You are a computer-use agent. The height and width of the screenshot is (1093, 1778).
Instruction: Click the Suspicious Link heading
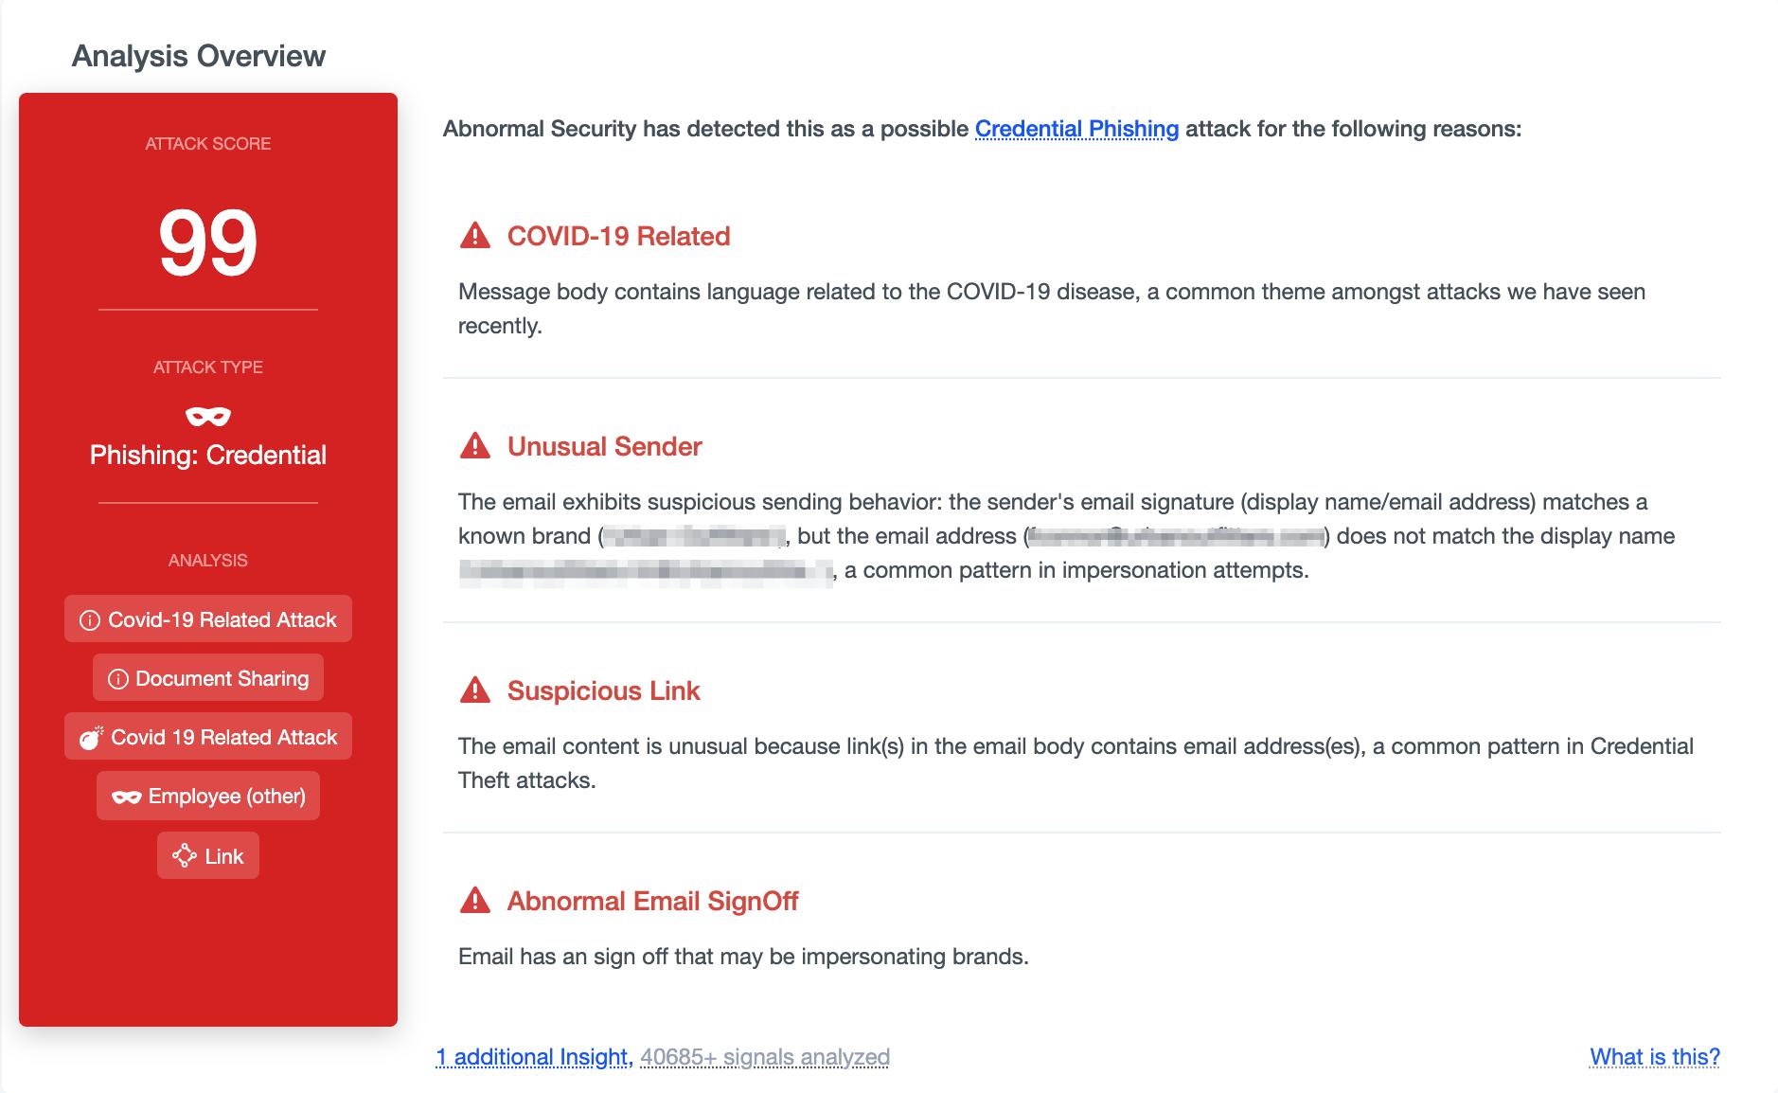click(603, 690)
